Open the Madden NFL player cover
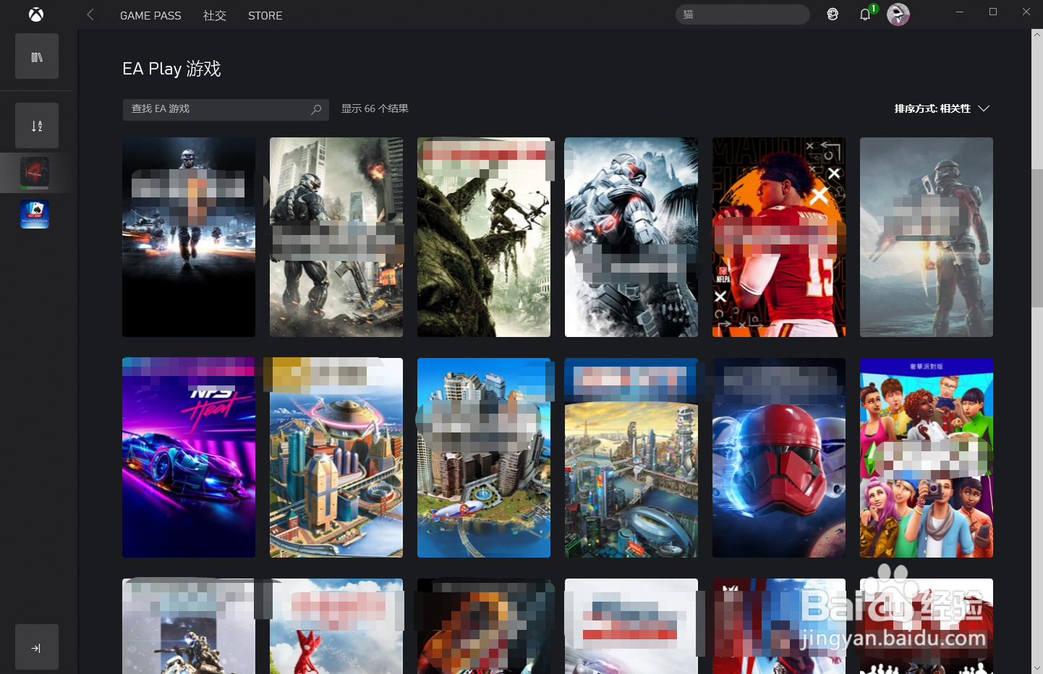The height and width of the screenshot is (674, 1043). pos(779,237)
